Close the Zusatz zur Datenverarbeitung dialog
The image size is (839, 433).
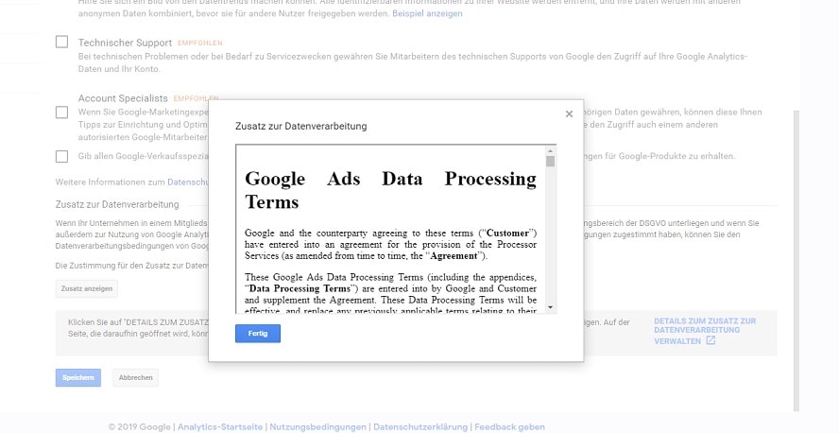click(569, 114)
